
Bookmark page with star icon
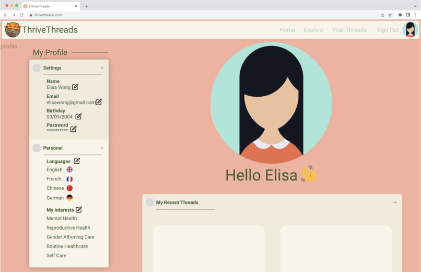390,15
